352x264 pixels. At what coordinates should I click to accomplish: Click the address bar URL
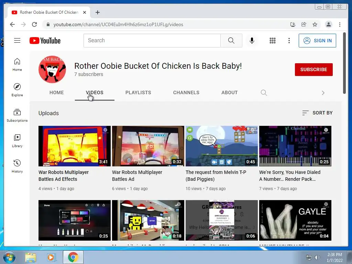[118, 24]
